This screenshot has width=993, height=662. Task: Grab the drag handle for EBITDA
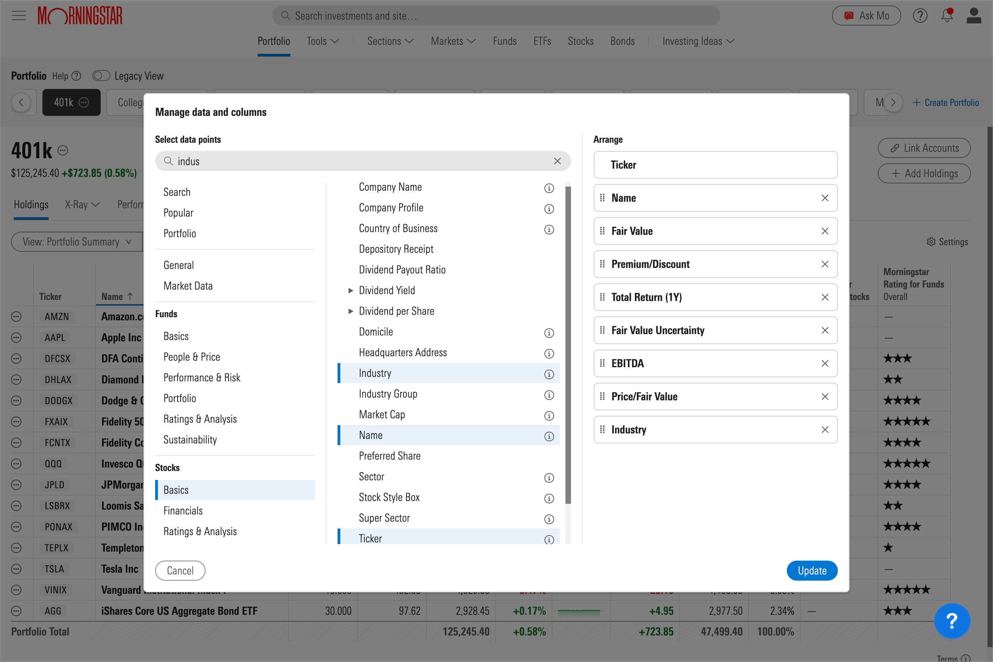coord(602,363)
